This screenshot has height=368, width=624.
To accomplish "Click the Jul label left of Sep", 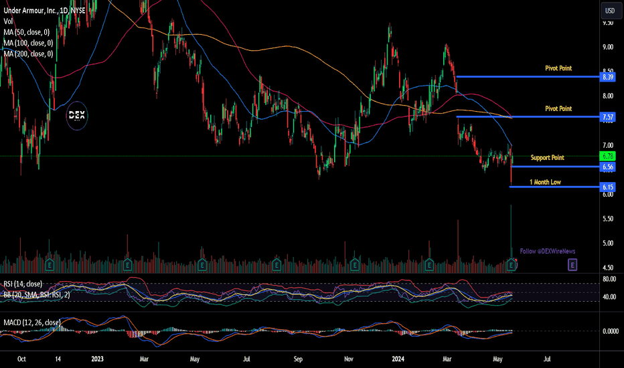I will 247,359.
